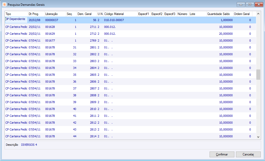Click quantity 1,000000 in first row

(227, 20)
